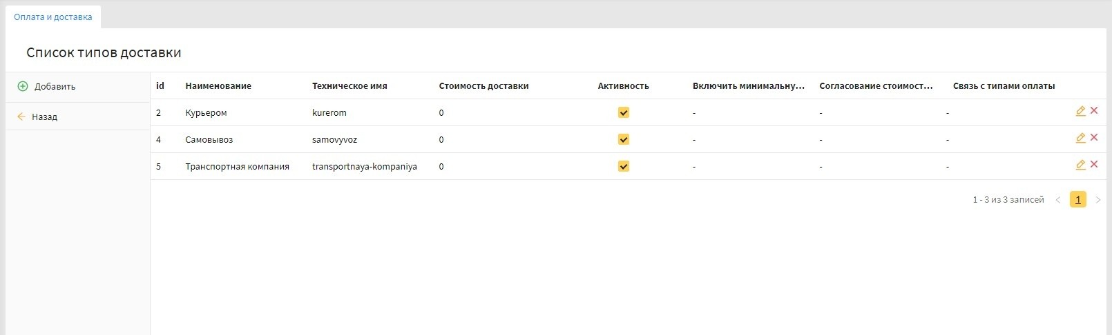
Task: Disable activity for Транспортная компания
Action: [x=623, y=166]
